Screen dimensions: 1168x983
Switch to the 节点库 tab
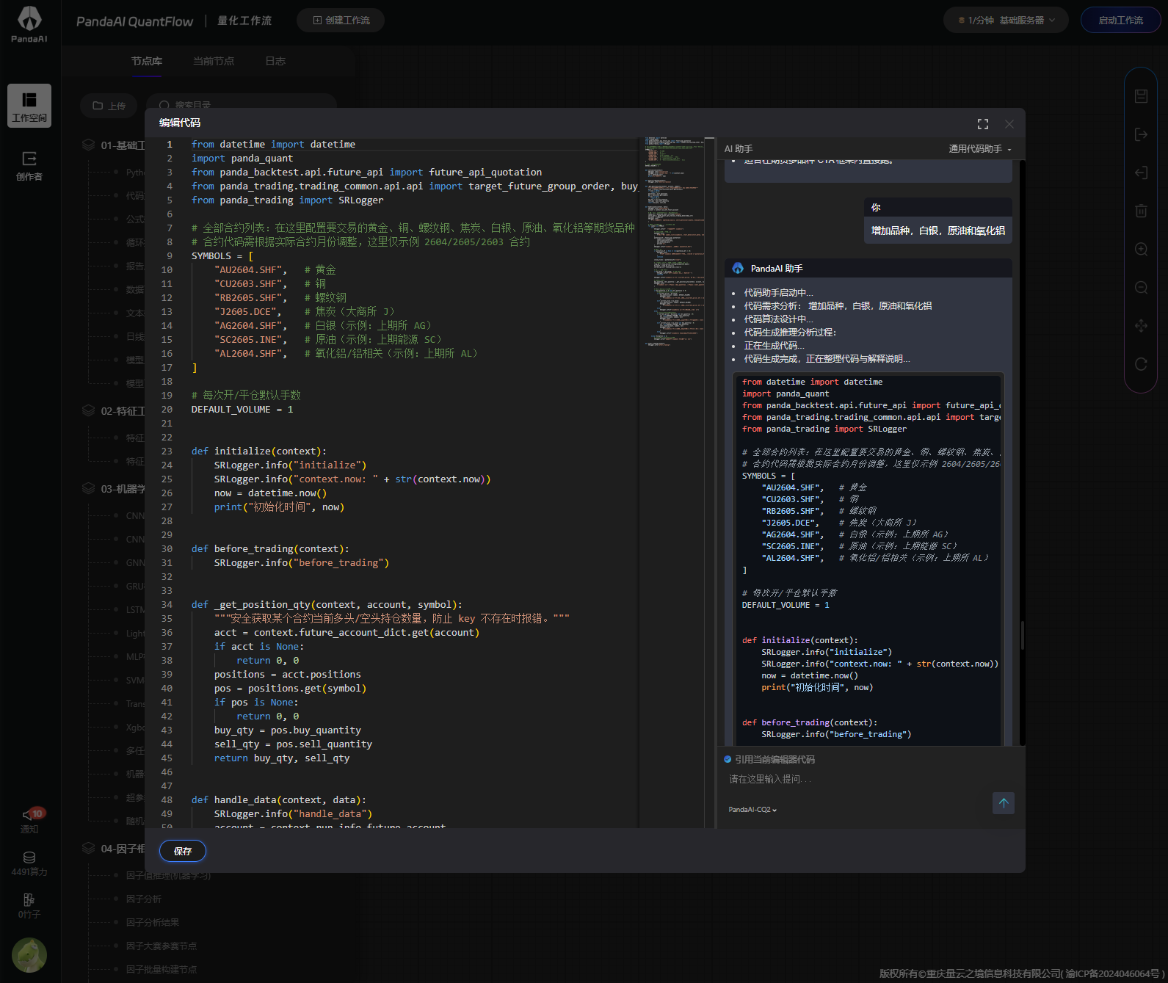(147, 61)
